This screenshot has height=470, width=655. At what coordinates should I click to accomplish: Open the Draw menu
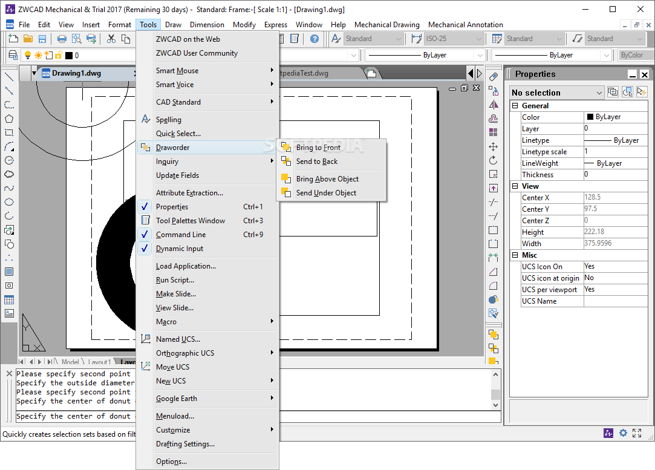pos(173,25)
